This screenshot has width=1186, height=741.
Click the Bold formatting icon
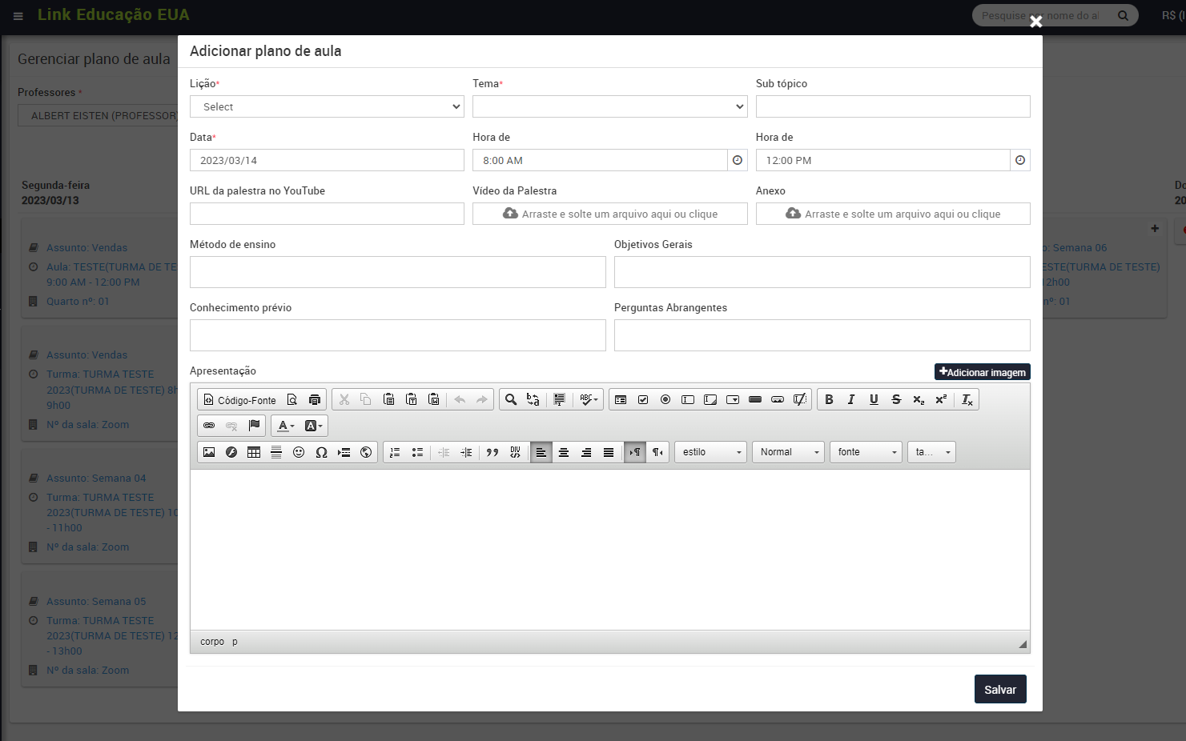pyautogui.click(x=829, y=399)
